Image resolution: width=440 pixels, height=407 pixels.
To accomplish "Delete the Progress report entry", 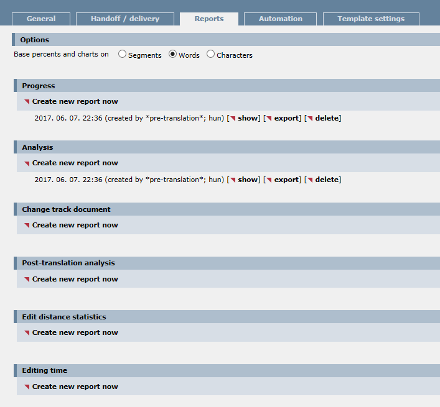I will coord(327,118).
